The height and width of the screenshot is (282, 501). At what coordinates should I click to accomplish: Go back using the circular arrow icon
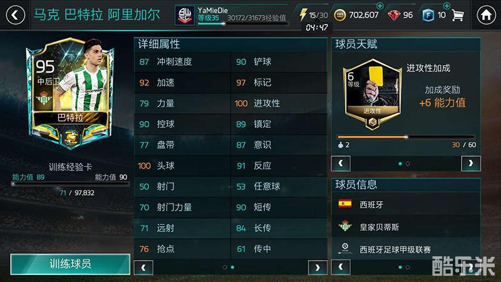click(x=15, y=15)
